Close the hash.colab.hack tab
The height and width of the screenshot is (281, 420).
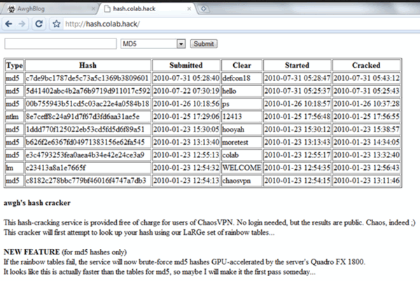tap(189, 9)
